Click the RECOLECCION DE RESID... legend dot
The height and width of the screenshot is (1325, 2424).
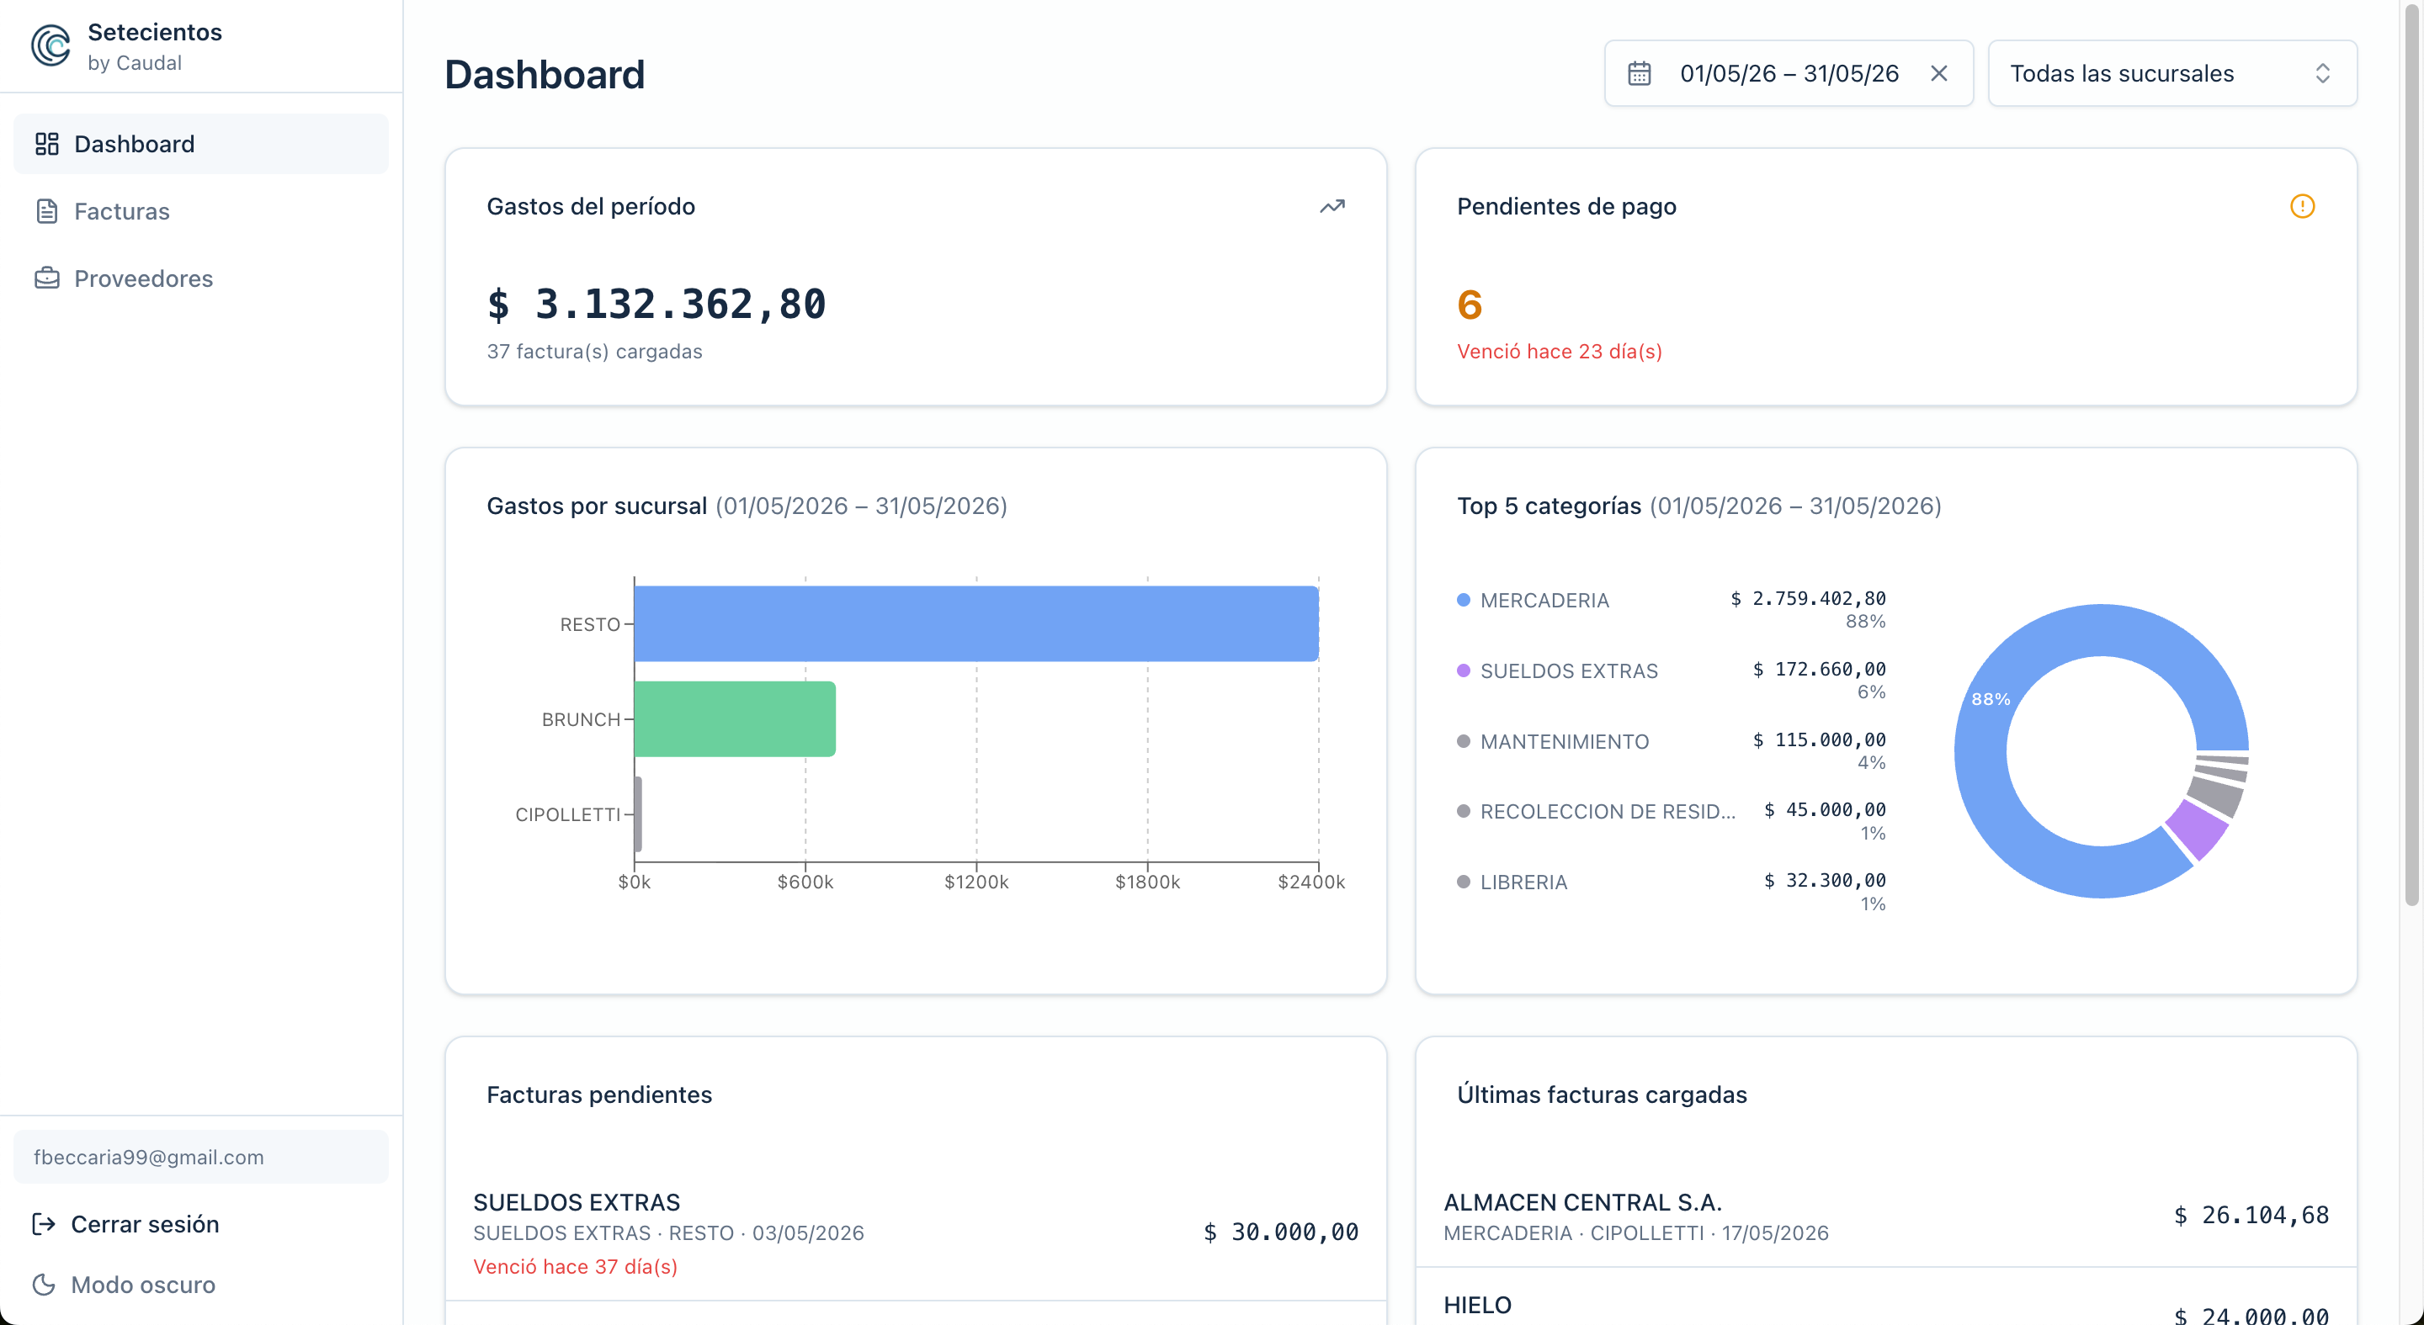coord(1464,811)
